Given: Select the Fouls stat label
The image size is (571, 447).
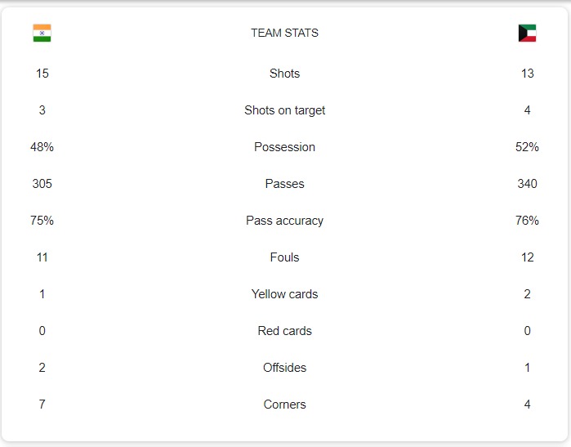Looking at the screenshot, I should click(x=284, y=257).
